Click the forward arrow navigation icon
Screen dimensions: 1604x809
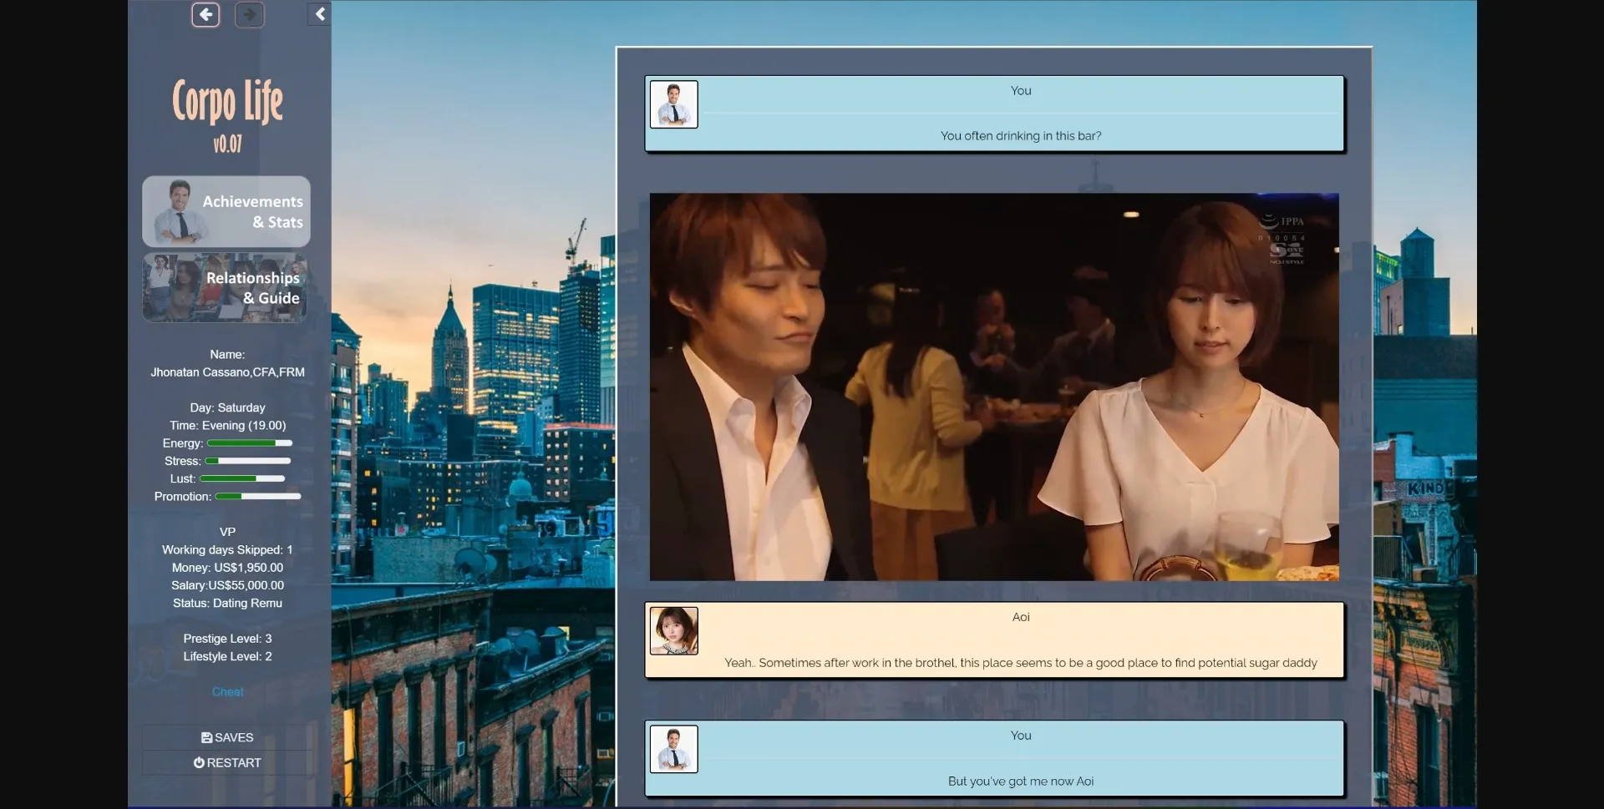(x=250, y=15)
